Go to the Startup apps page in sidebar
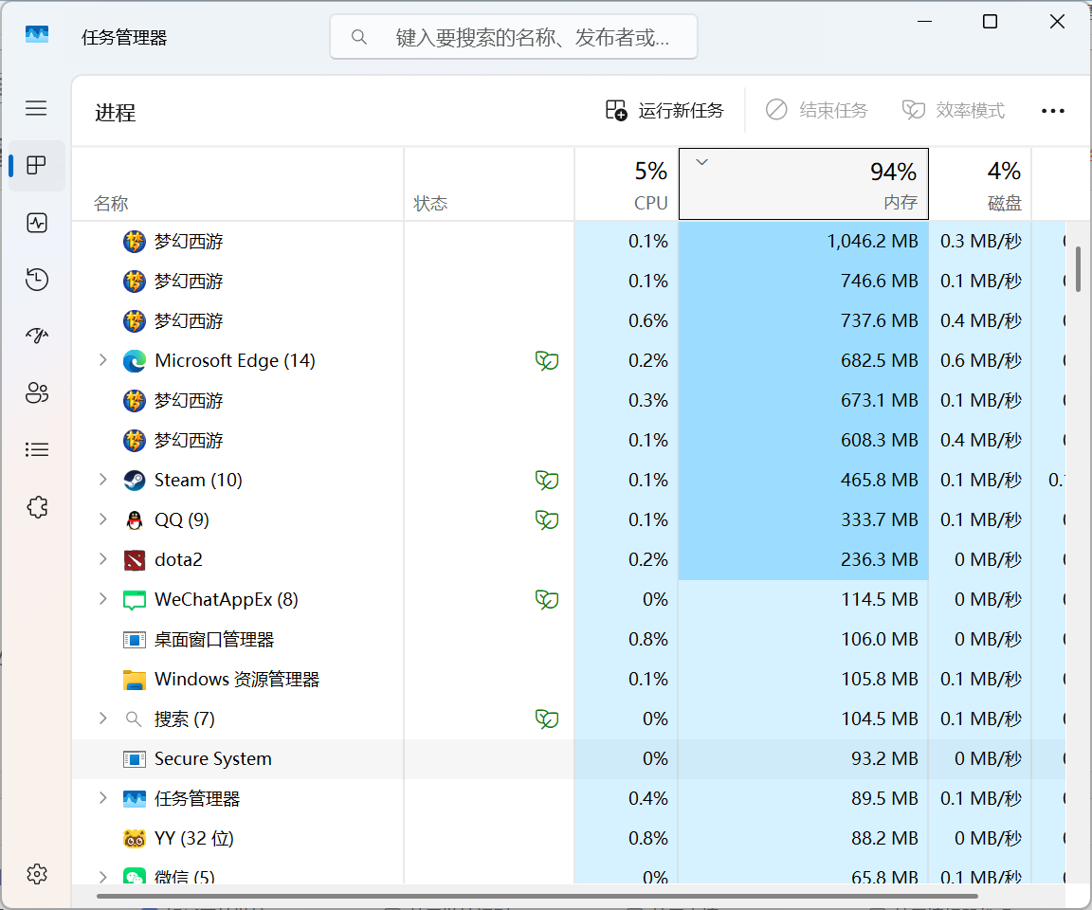 click(x=37, y=337)
